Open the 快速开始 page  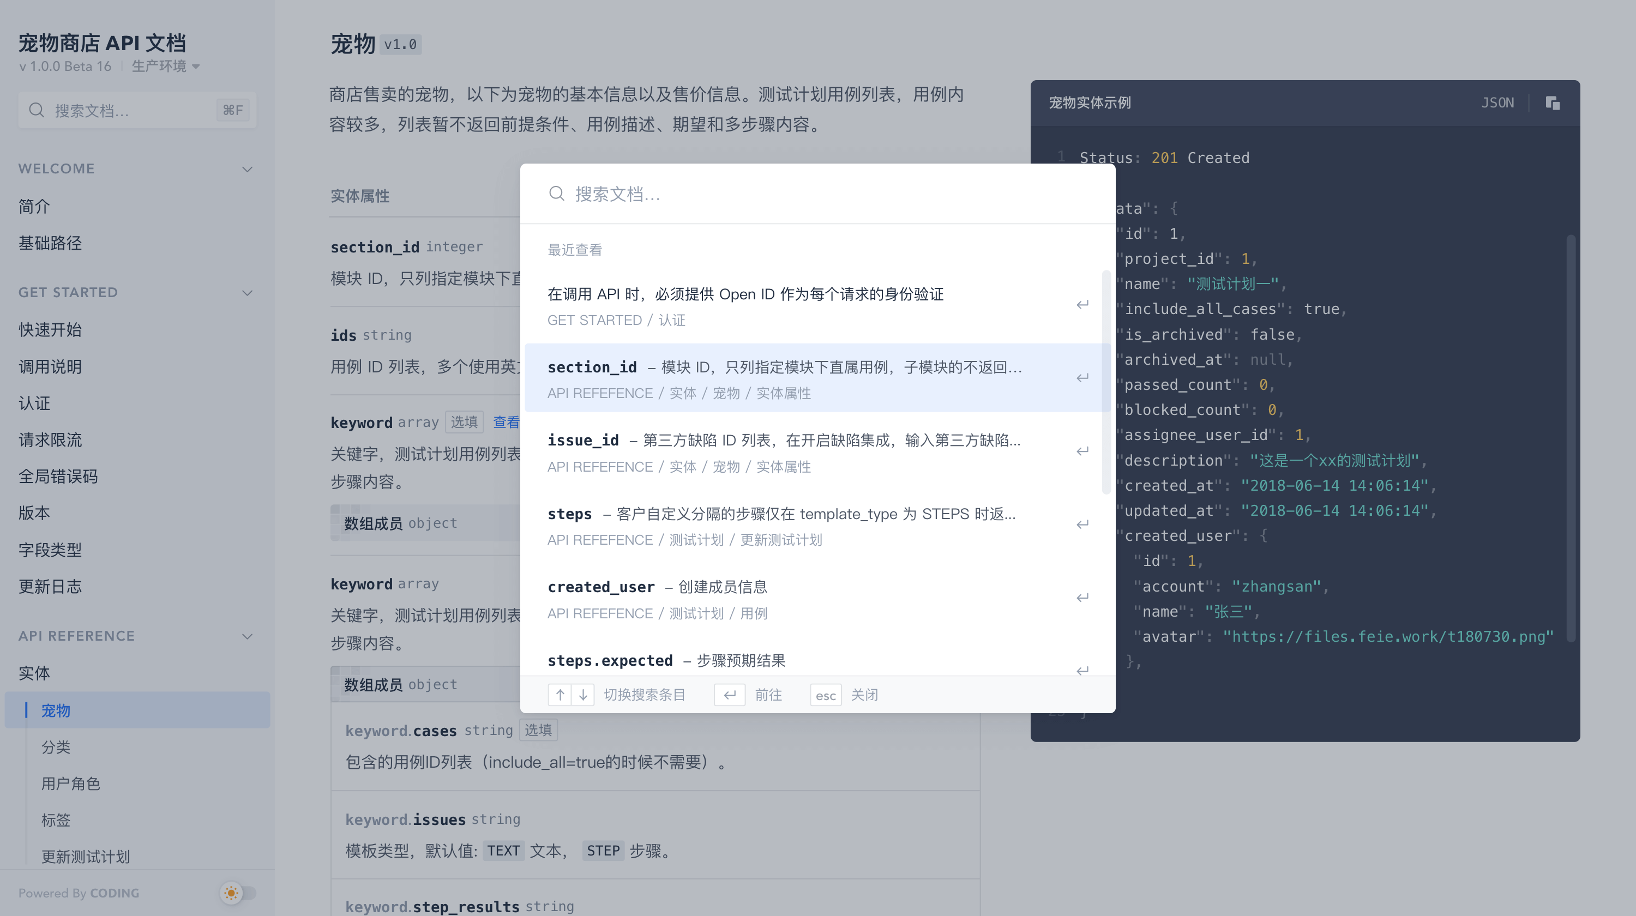click(x=50, y=330)
